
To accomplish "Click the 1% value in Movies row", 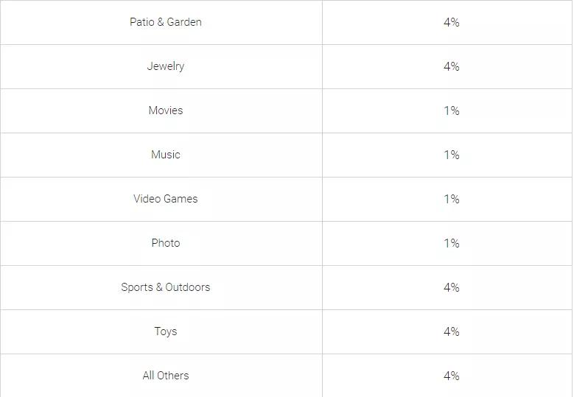I will click(451, 110).
